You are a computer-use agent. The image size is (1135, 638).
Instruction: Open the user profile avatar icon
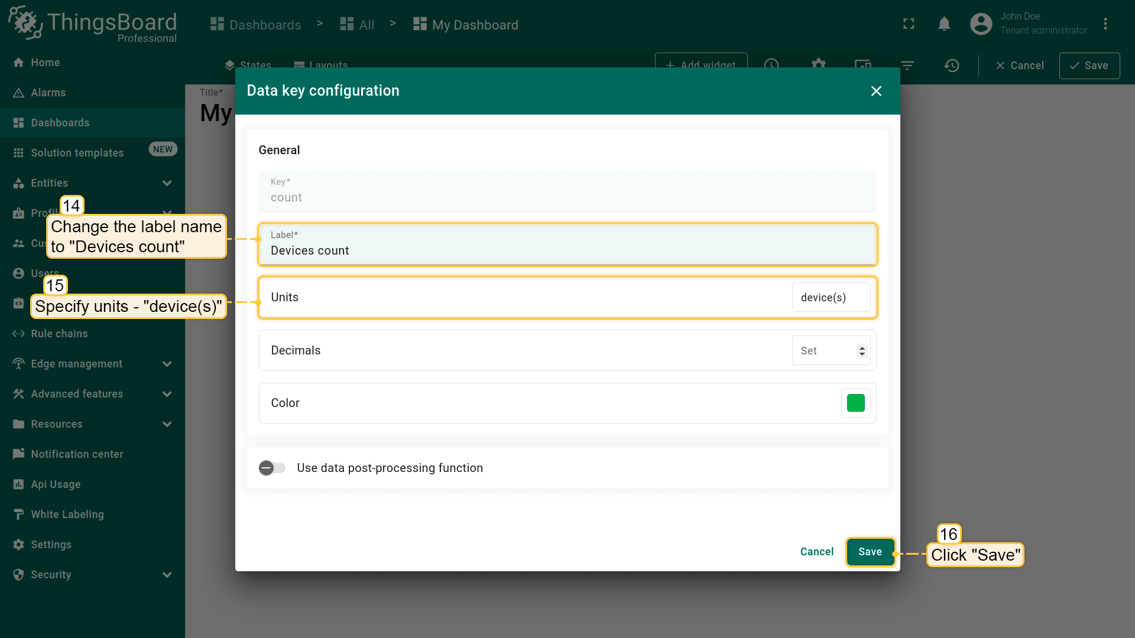981,24
